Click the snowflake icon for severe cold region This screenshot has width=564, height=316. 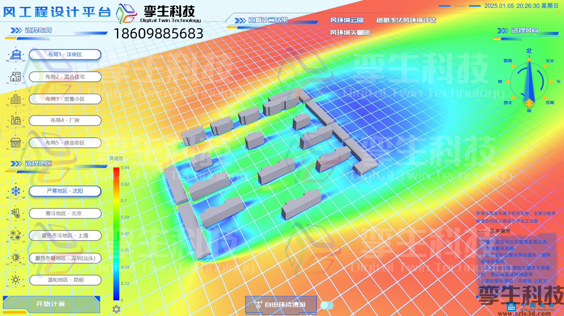pos(16,191)
